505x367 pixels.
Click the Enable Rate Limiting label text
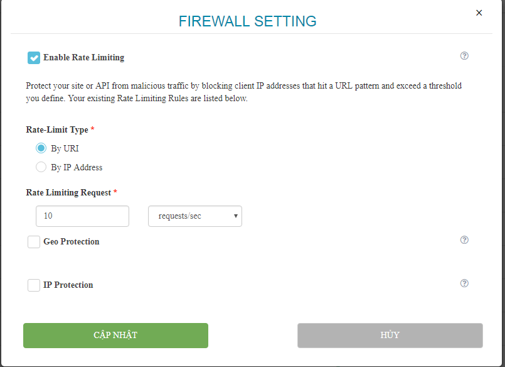point(83,58)
